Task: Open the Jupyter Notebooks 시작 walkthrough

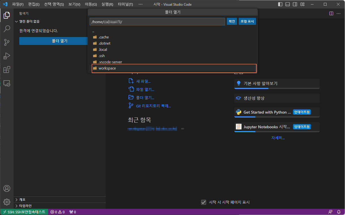Action: [277, 127]
